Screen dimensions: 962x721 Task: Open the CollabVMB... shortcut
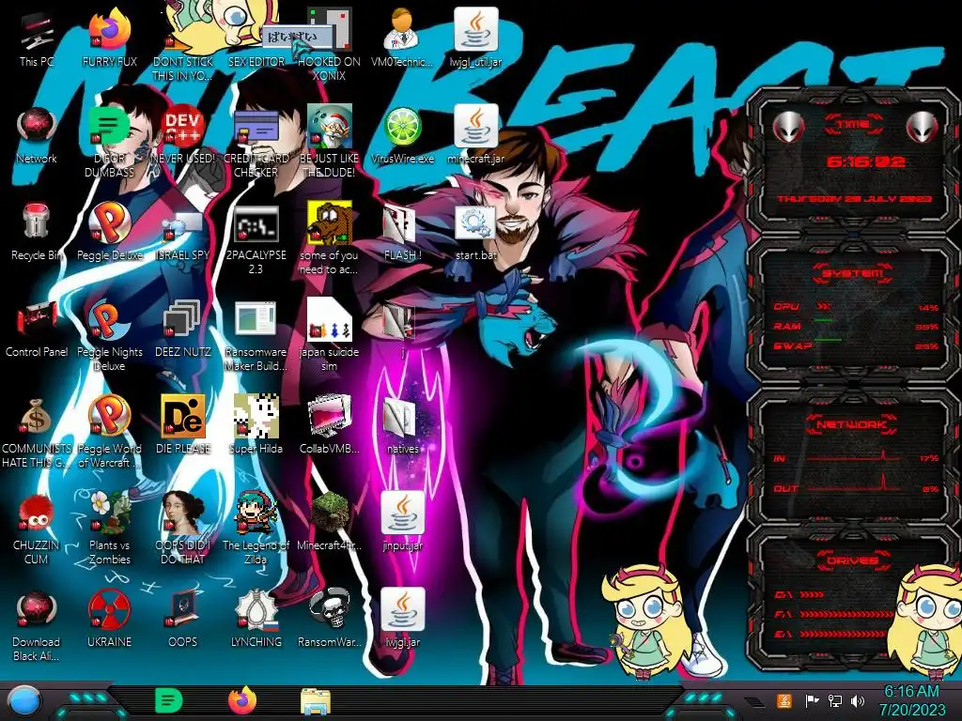click(329, 425)
